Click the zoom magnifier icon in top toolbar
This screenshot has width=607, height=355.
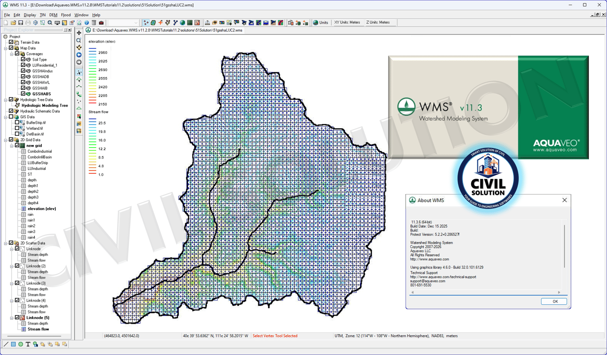[50, 23]
